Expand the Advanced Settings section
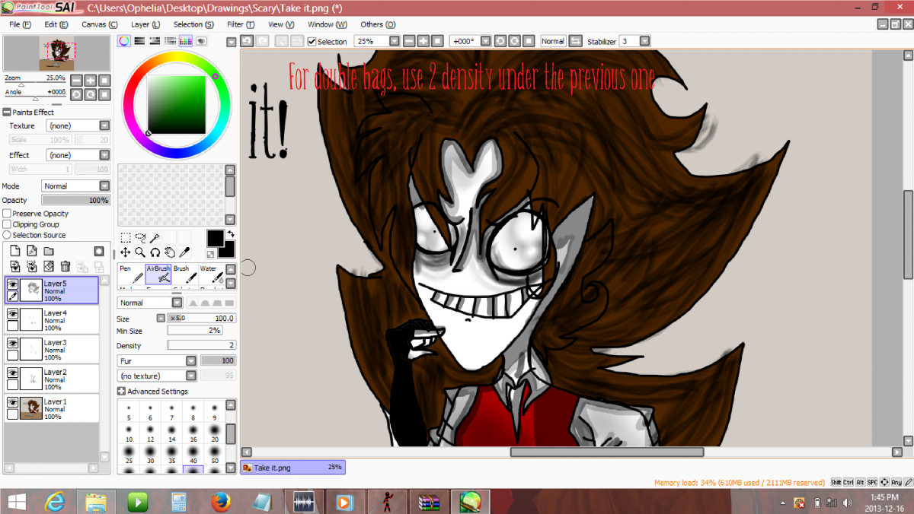The width and height of the screenshot is (914, 514). (121, 391)
